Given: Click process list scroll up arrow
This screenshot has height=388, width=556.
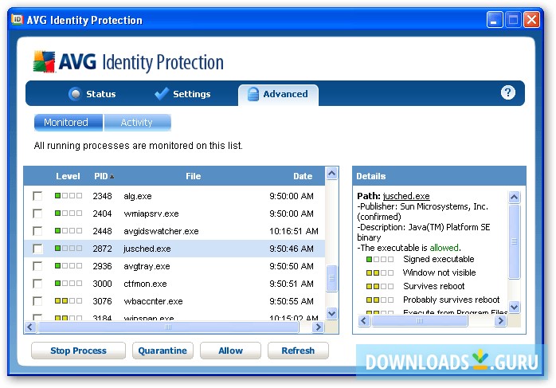Looking at the screenshot, I should (331, 174).
